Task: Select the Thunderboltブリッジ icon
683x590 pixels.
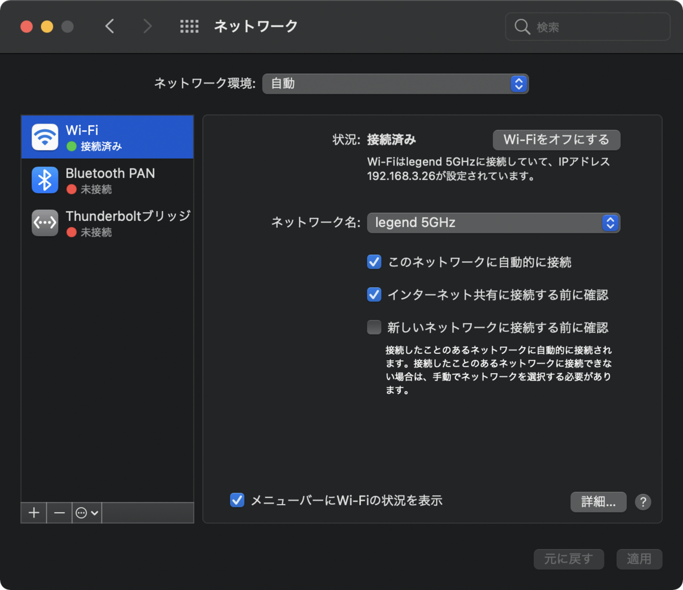Action: pyautogui.click(x=45, y=223)
